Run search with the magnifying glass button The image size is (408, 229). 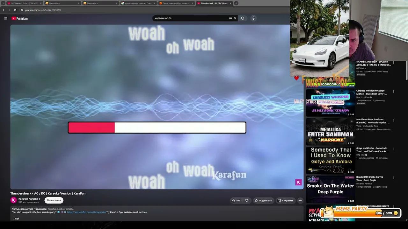pyautogui.click(x=243, y=18)
